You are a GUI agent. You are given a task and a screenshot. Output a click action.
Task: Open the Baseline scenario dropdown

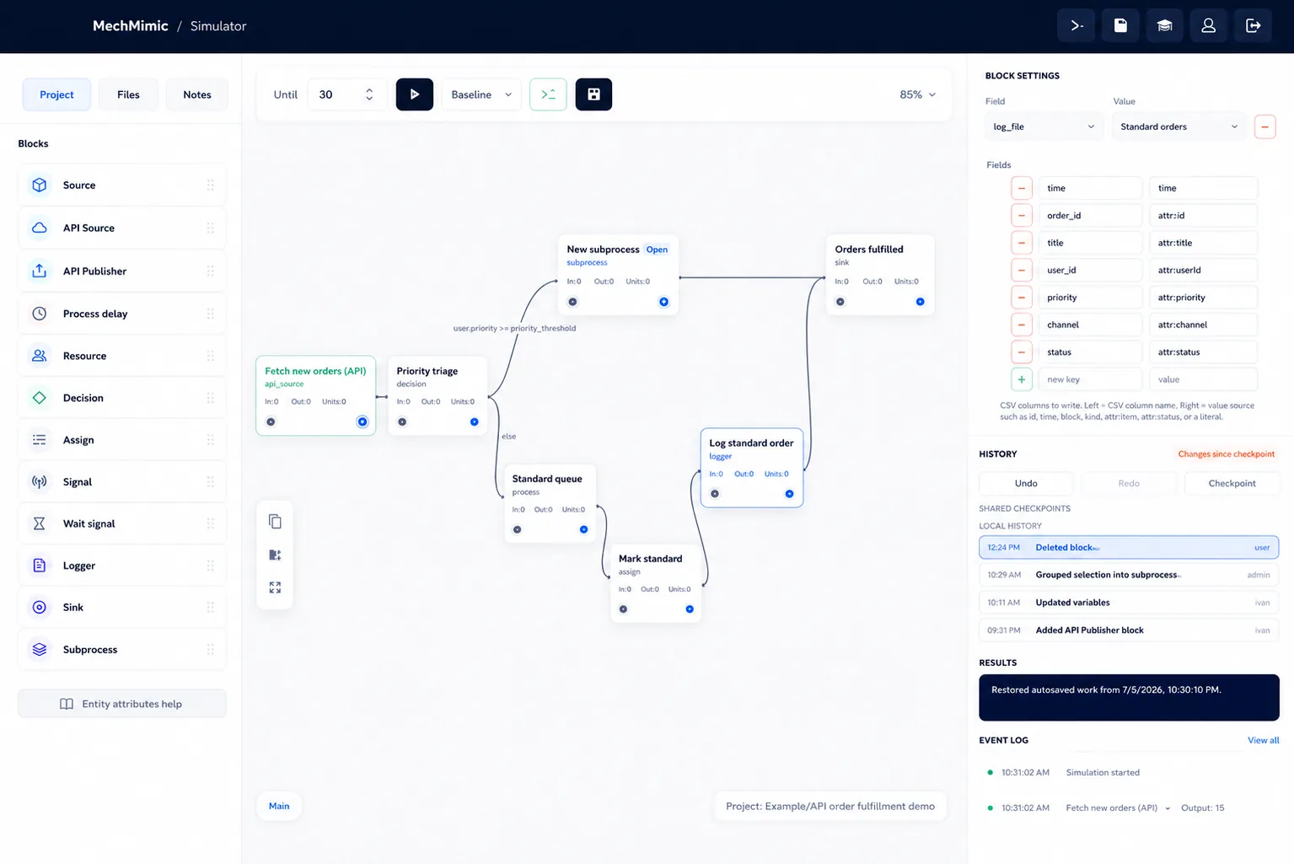481,94
